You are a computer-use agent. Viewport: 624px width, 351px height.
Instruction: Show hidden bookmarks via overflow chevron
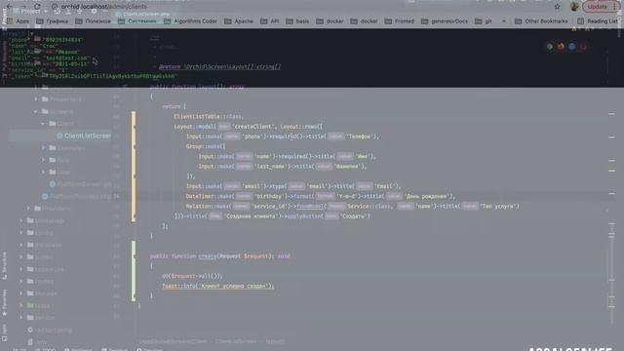pyautogui.click(x=504, y=21)
